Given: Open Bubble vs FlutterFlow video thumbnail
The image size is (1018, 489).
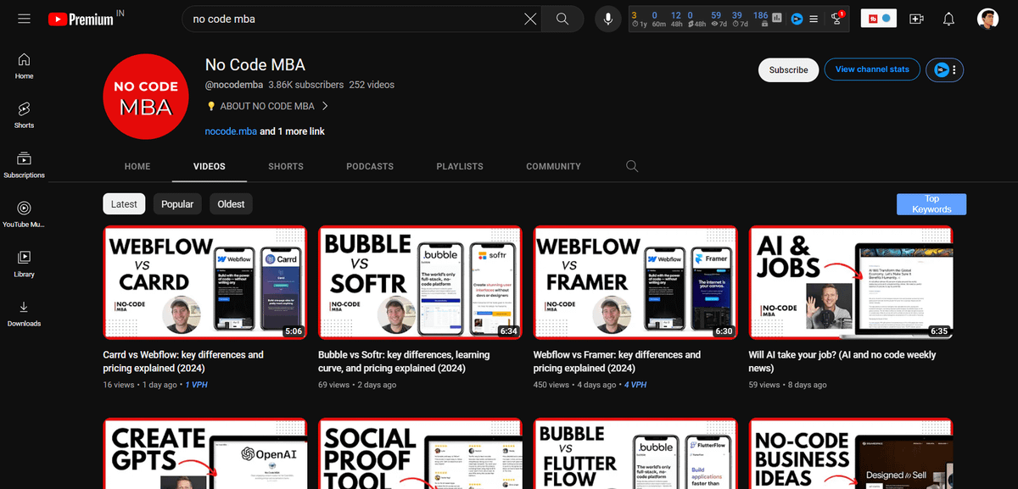Looking at the screenshot, I should click(635, 453).
